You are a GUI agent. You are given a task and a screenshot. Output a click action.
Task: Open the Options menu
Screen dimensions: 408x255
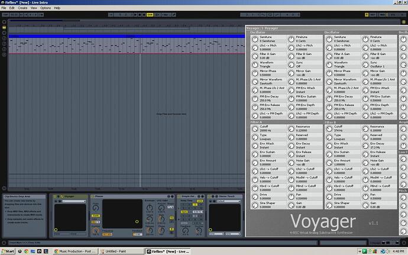(46, 8)
